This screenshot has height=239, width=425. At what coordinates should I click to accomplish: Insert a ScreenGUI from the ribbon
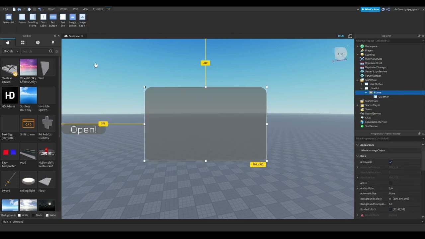(x=9, y=19)
